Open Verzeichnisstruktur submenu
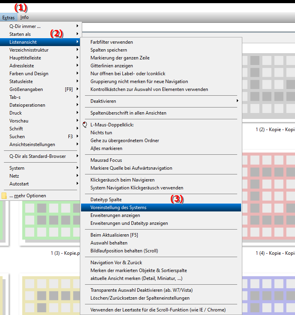Image resolution: width=295 pixels, height=315 pixels. click(40, 50)
